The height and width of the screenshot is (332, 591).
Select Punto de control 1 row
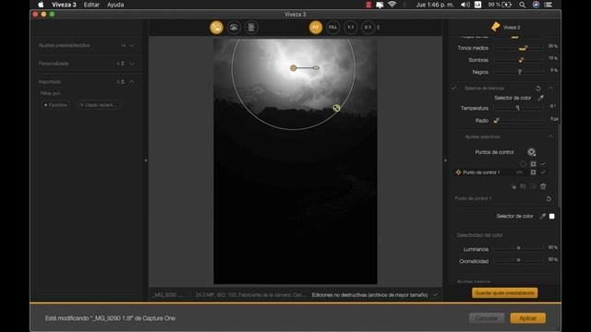click(501, 172)
